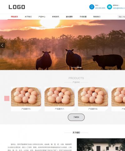Open the 关于我们 menu item
The image size is (125, 151).
[28, 17]
